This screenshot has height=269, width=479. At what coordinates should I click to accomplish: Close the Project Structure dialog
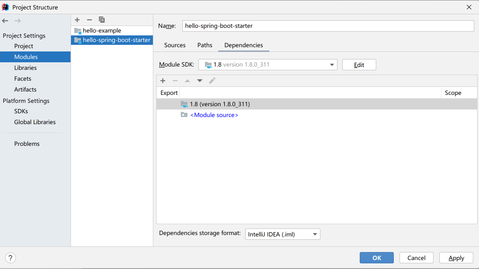469,7
